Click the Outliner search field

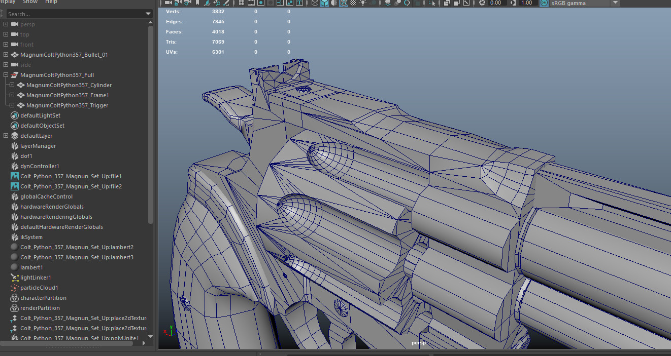tap(76, 14)
